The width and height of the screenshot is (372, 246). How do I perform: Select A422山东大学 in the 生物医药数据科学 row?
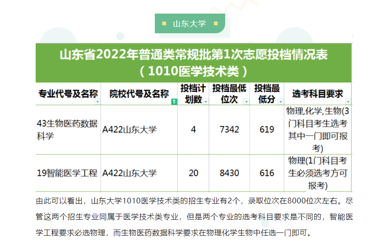(x=139, y=130)
